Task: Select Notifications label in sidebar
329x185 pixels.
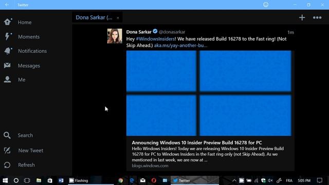Action: pyautogui.click(x=32, y=51)
